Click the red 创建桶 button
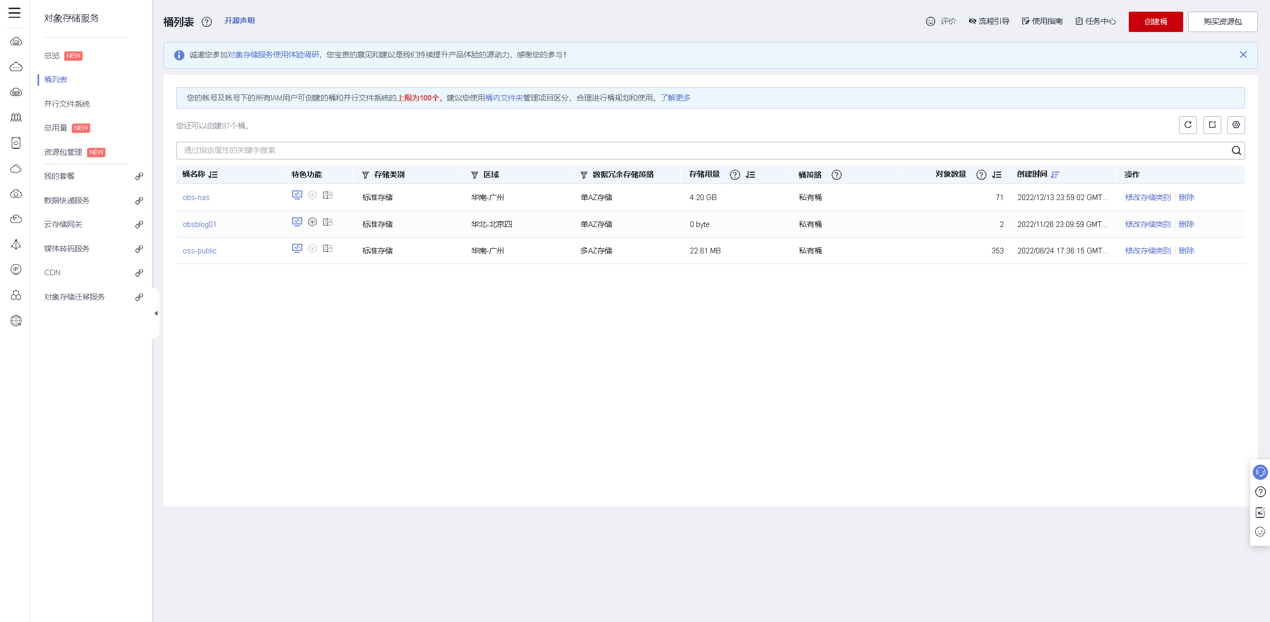 click(x=1155, y=22)
